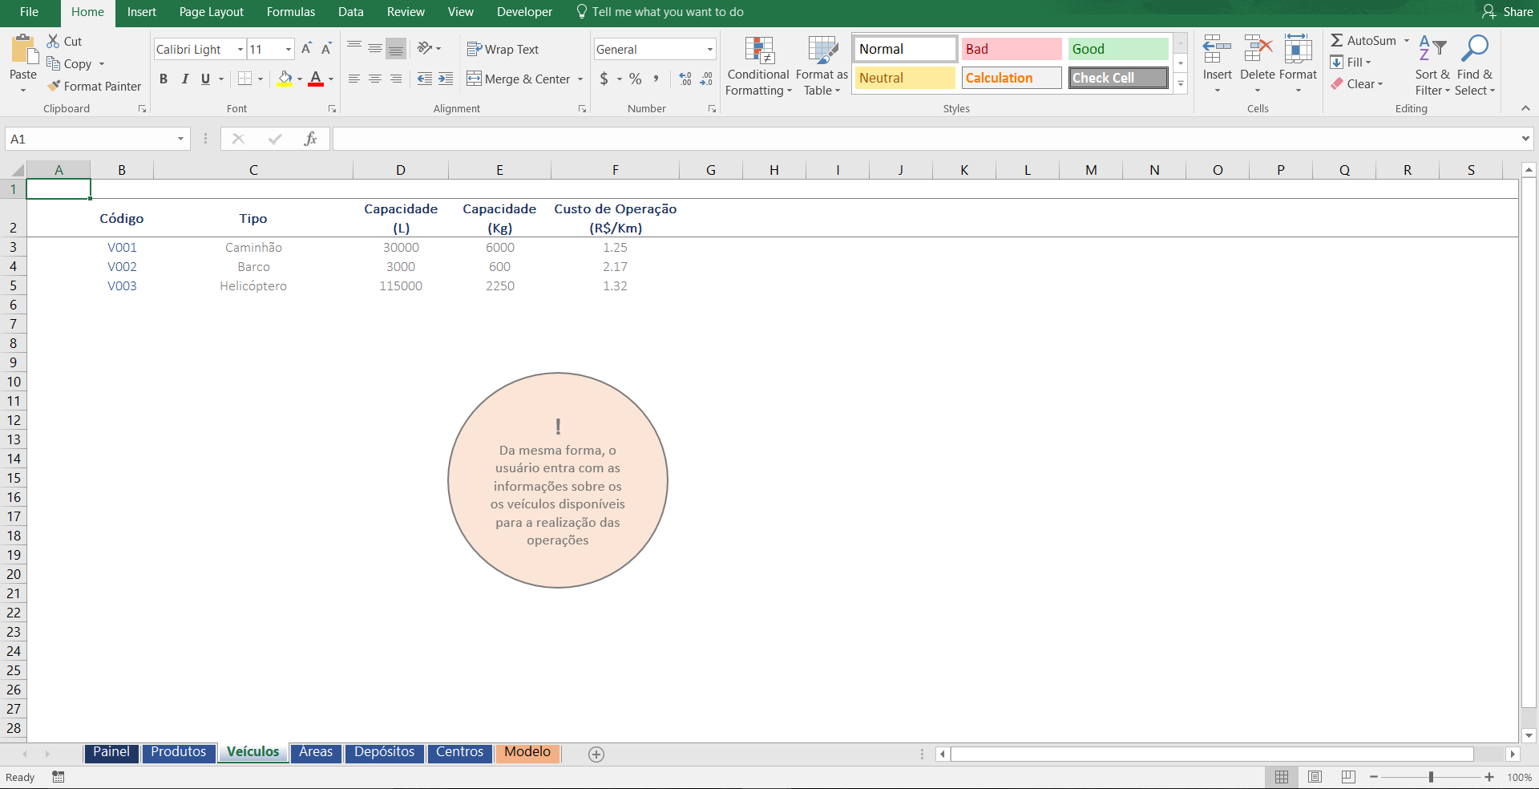Open the Depósitos sheet tab
This screenshot has width=1539, height=789.
pyautogui.click(x=385, y=752)
